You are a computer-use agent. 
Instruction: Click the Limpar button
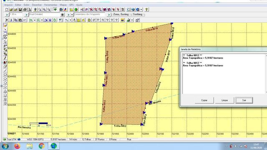point(224,100)
